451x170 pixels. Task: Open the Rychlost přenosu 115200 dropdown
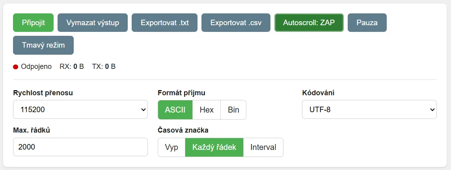(x=80, y=109)
